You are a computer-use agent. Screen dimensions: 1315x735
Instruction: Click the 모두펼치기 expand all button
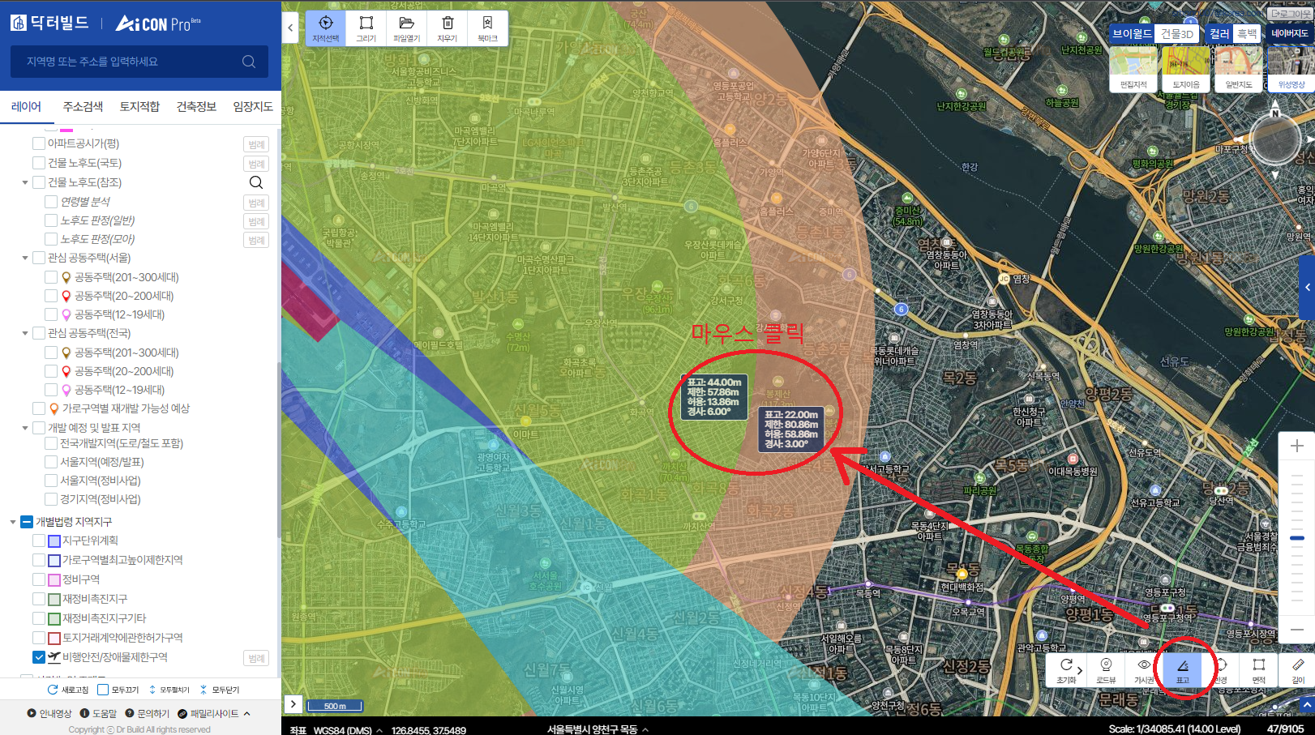tap(169, 690)
